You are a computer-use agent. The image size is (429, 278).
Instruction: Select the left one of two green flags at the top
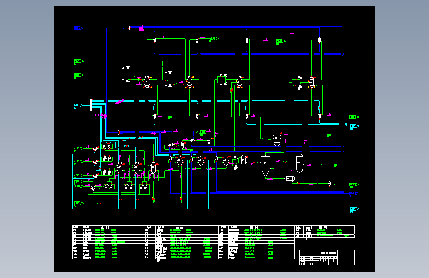pyautogui.click(x=214, y=39)
